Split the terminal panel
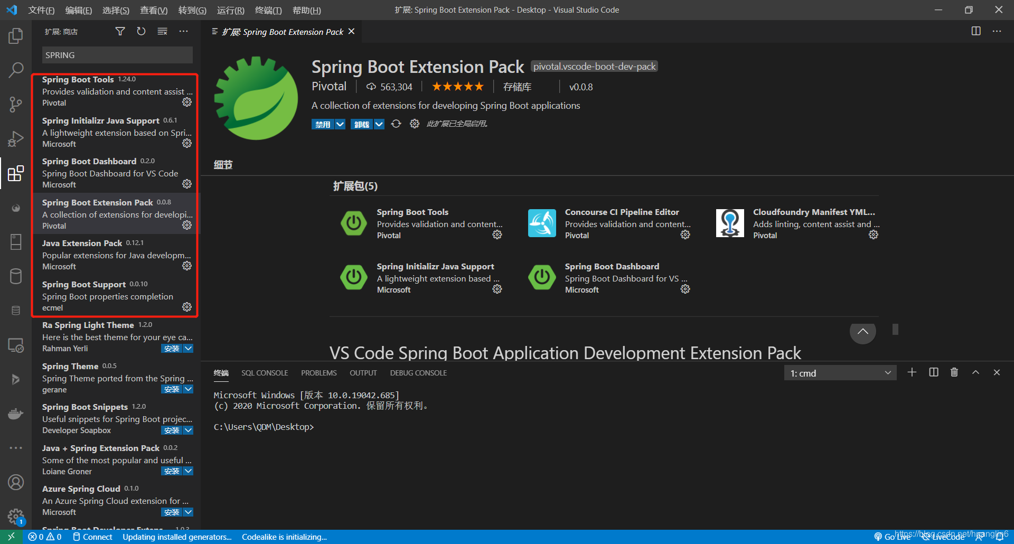The height and width of the screenshot is (544, 1014). 934,372
